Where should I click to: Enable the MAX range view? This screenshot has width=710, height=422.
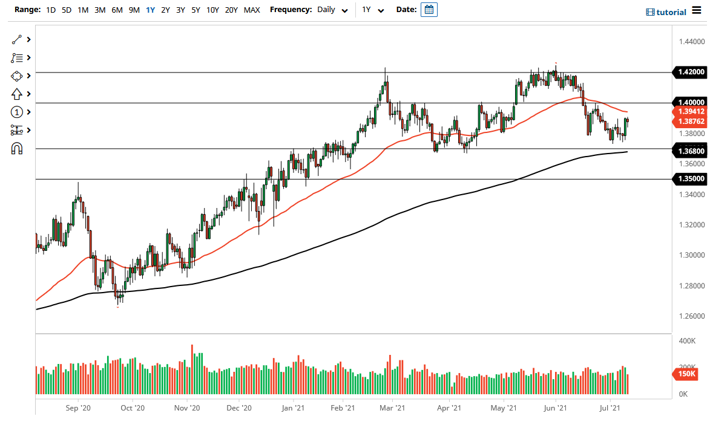point(252,10)
